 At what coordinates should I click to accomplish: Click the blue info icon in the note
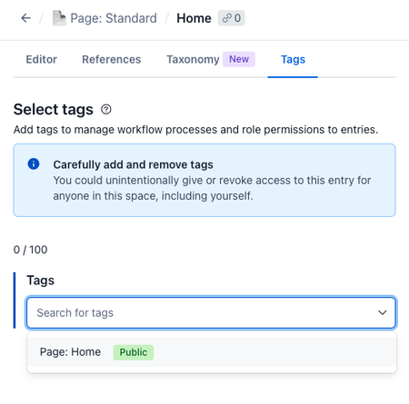34,163
